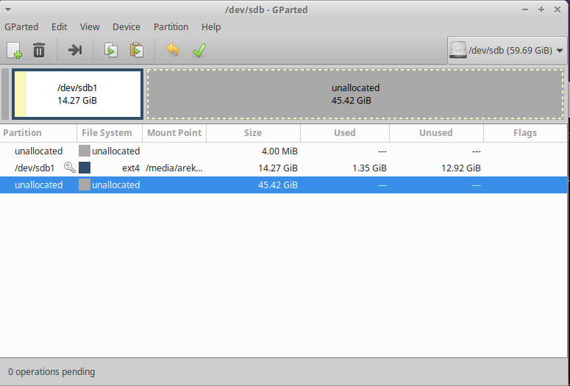Click the Copy partition icon
The height and width of the screenshot is (386, 570).
pos(111,50)
